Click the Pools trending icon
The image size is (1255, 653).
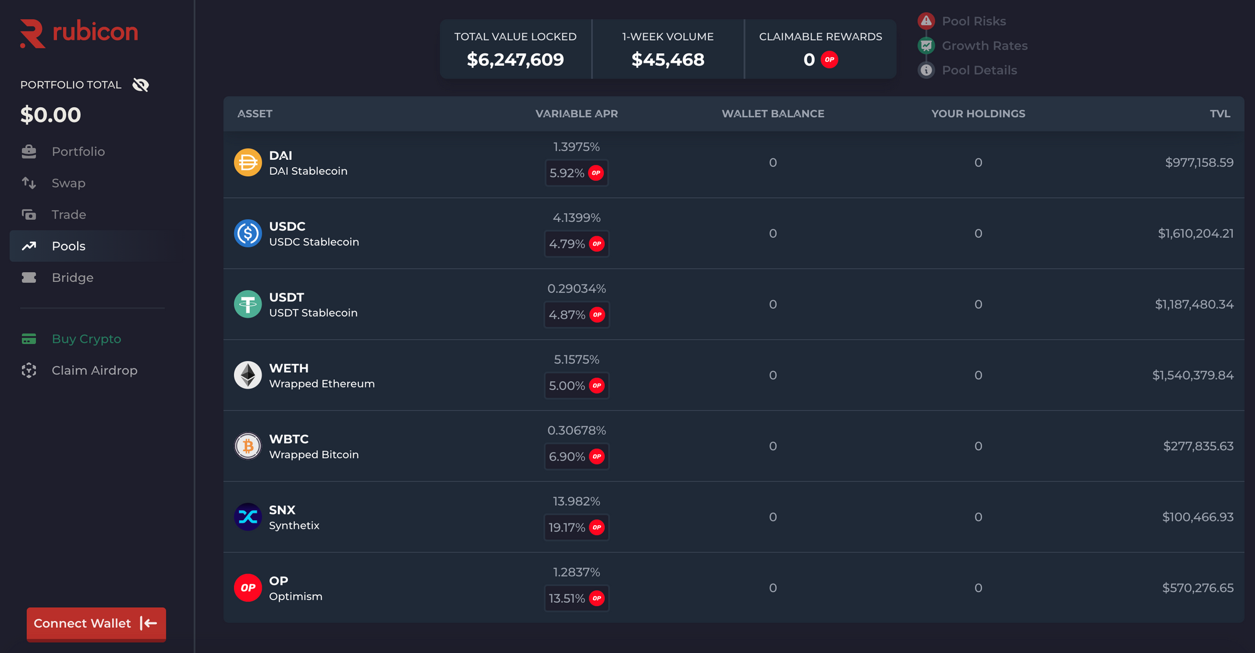pyautogui.click(x=29, y=246)
